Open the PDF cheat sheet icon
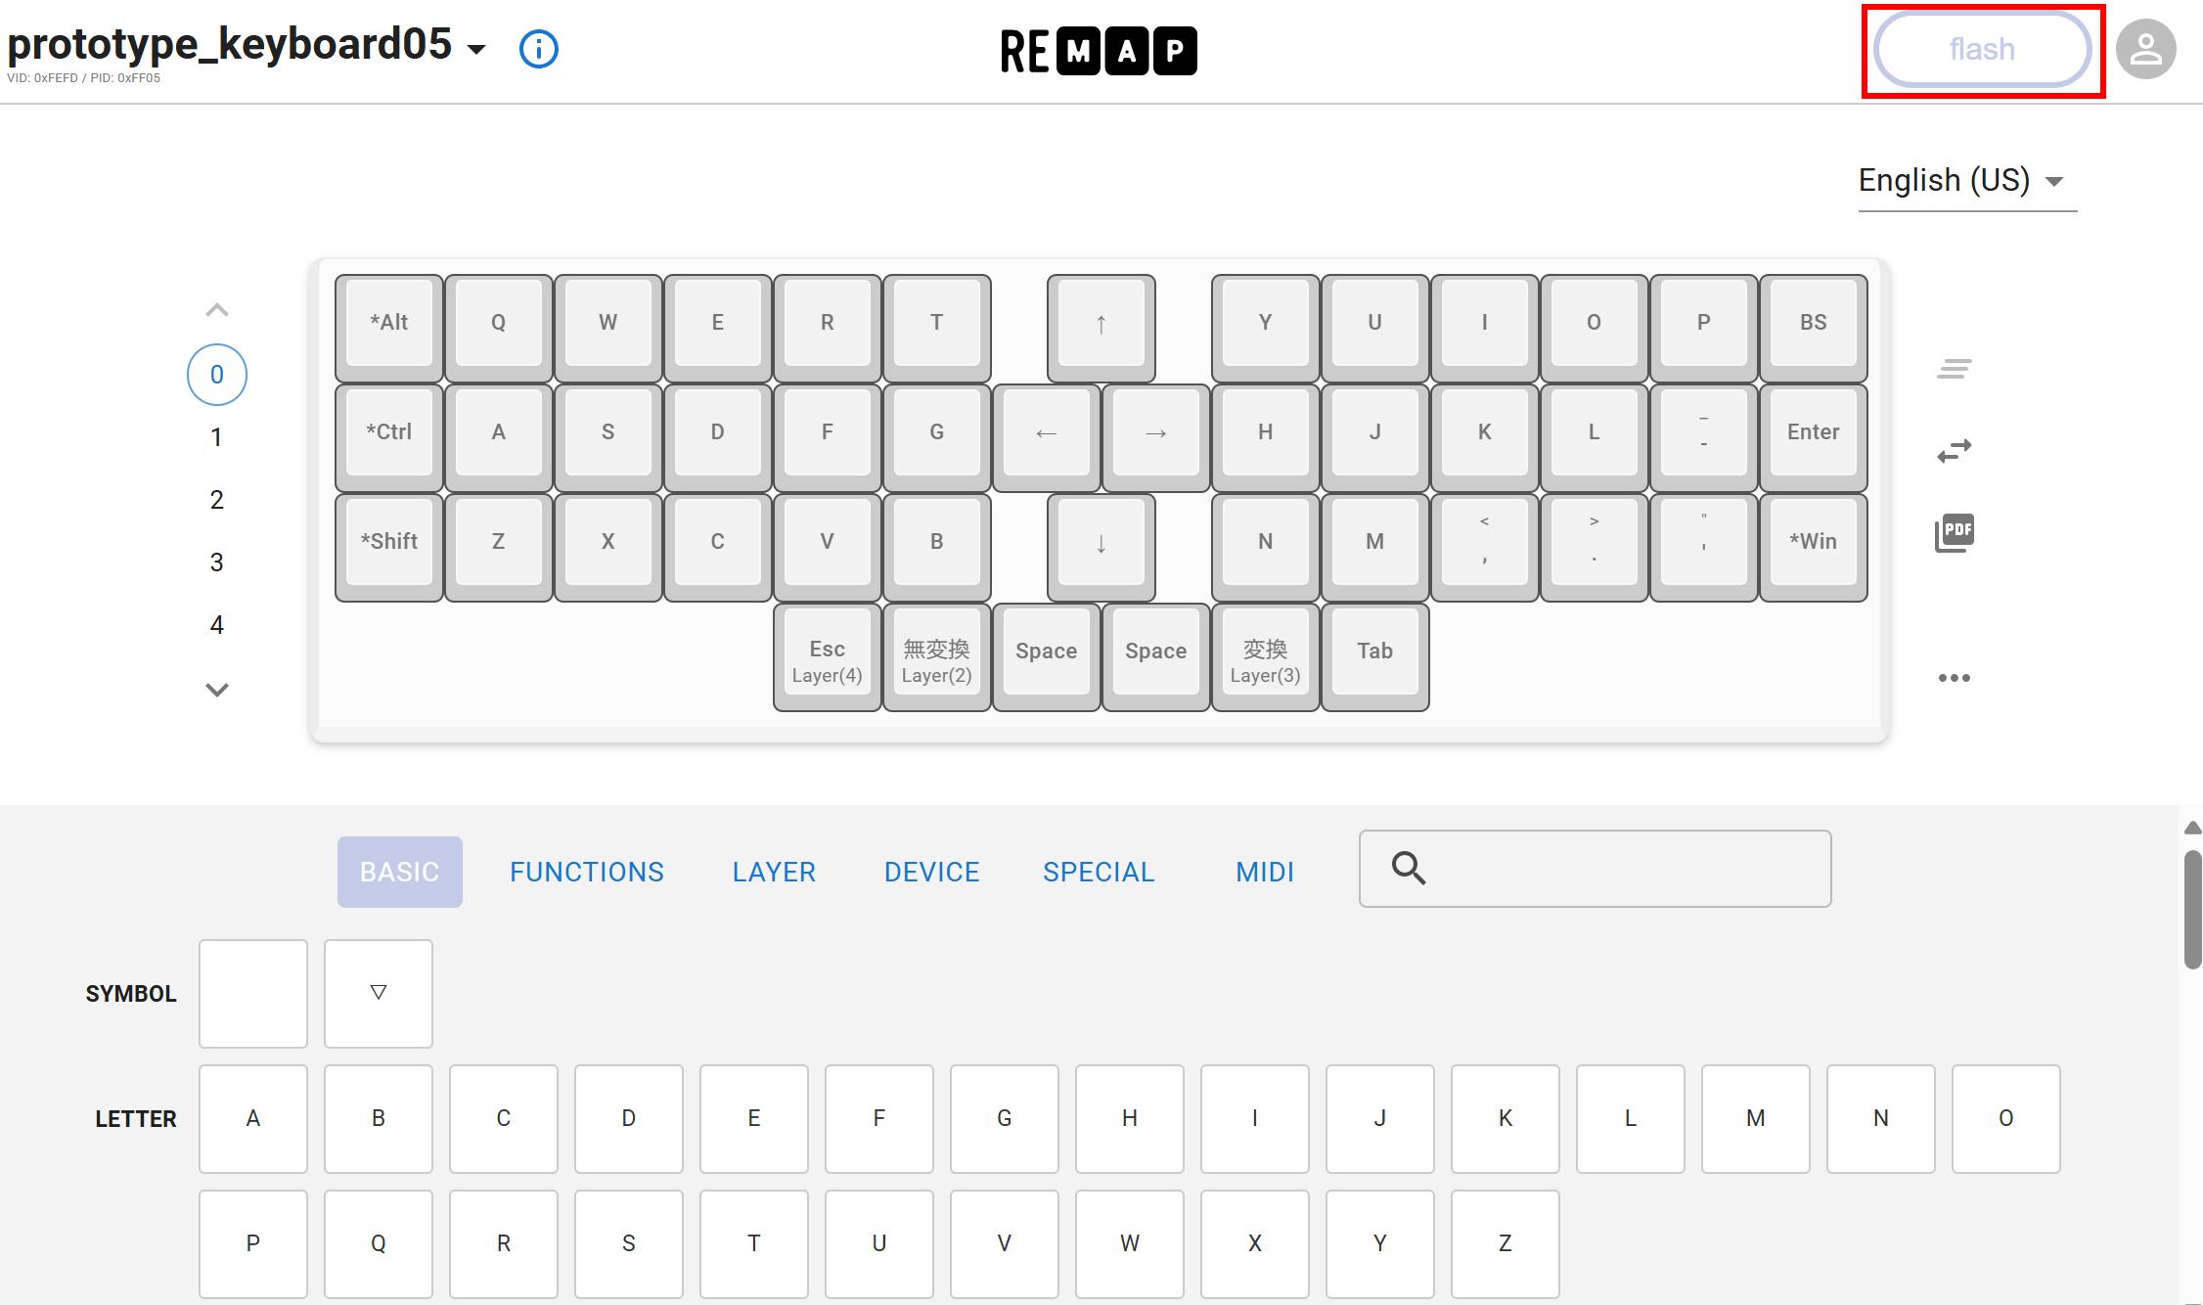The image size is (2203, 1305). point(1954,532)
